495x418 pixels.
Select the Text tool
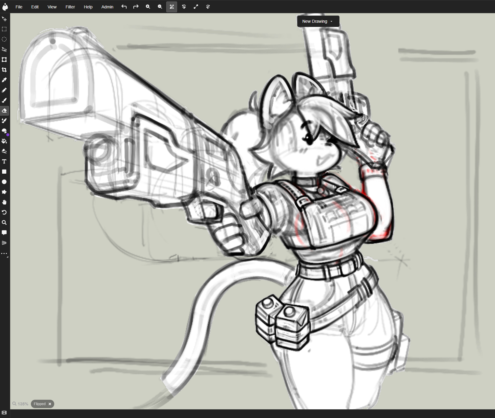(4, 161)
